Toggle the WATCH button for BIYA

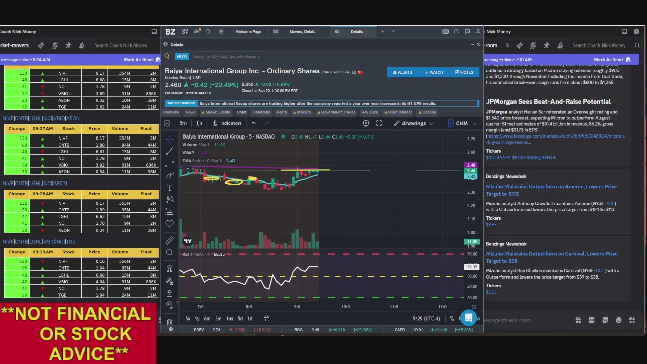click(x=434, y=72)
